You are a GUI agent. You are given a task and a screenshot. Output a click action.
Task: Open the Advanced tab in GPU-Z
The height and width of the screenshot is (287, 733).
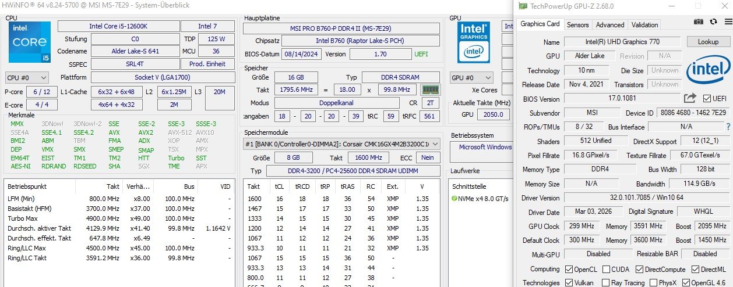pos(609,25)
